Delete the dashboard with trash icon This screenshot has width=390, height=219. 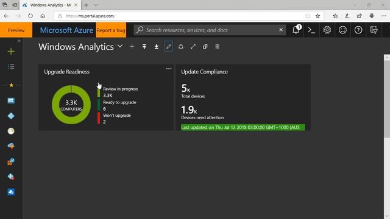point(217,46)
